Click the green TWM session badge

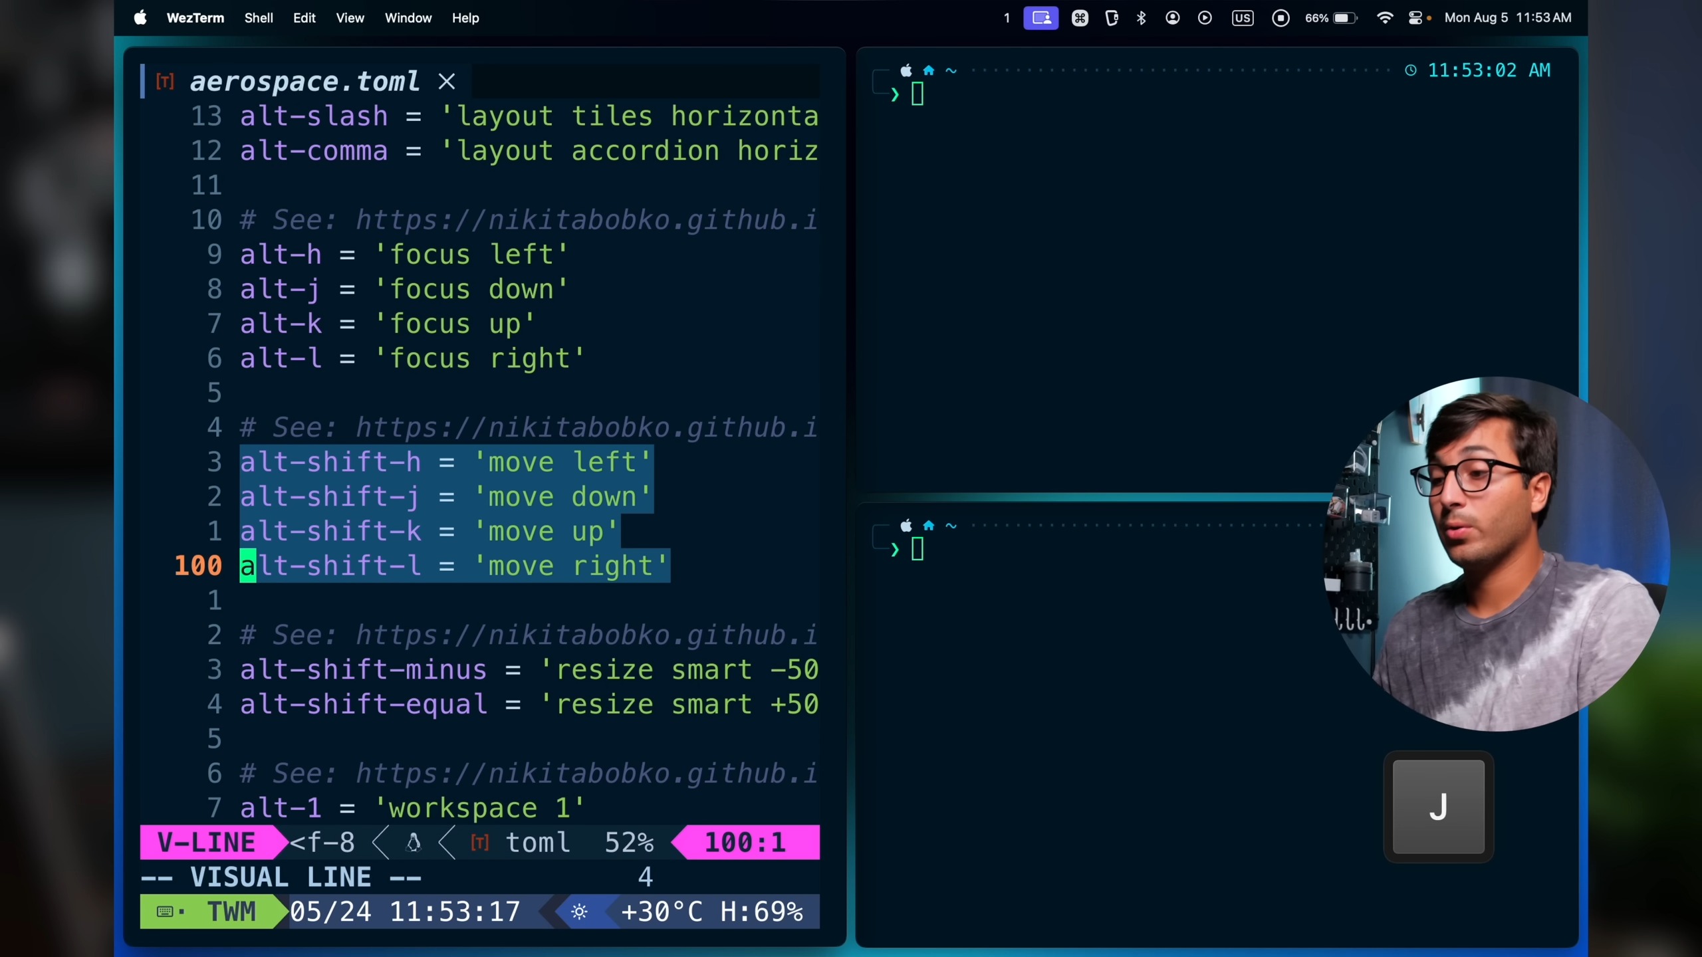click(x=213, y=911)
